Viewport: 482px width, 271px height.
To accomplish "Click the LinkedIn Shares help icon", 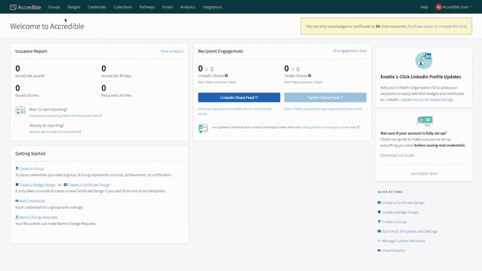I will point(227,76).
